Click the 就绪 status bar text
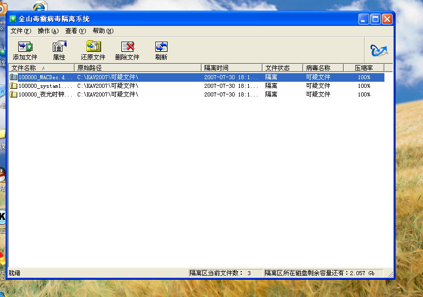Screen dimensions: 423x297 [x=14, y=273]
